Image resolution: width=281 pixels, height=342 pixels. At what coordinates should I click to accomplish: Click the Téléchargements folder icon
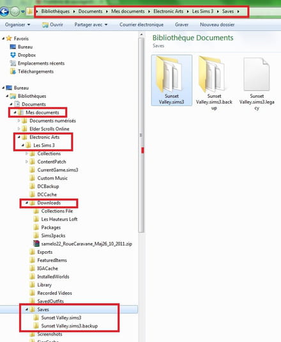[x=13, y=72]
